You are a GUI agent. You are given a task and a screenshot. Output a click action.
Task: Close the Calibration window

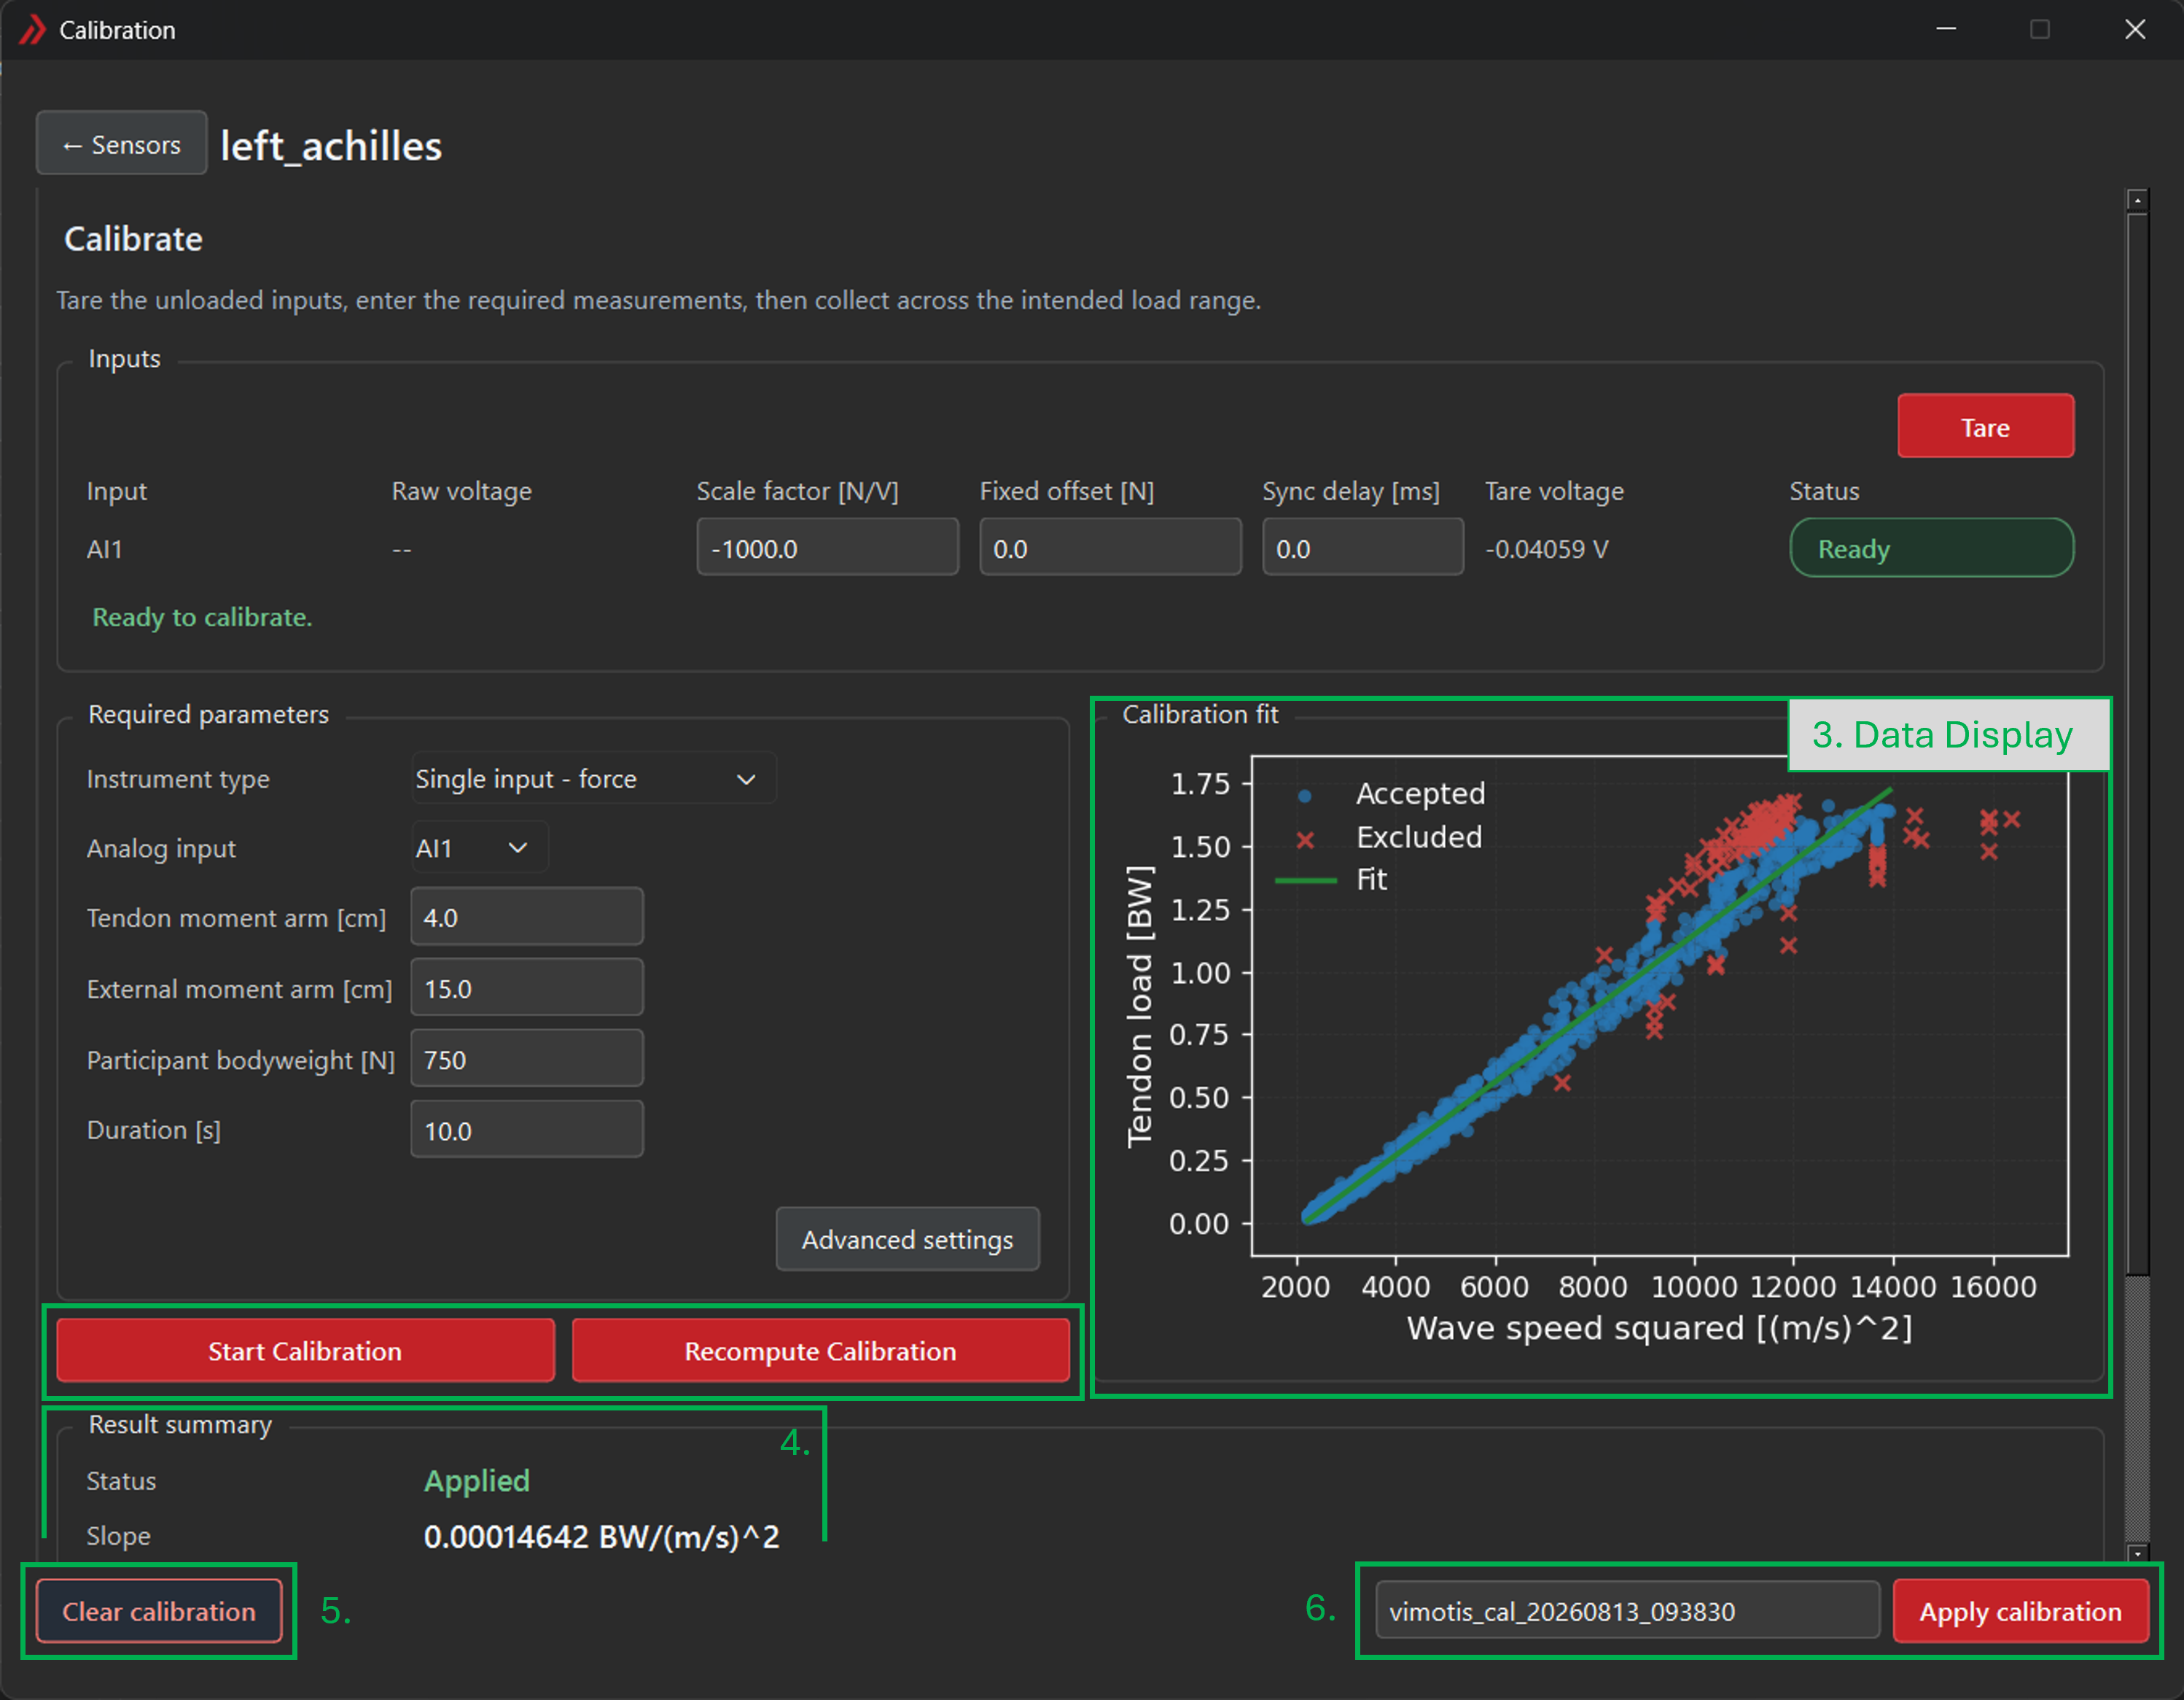(x=2135, y=30)
